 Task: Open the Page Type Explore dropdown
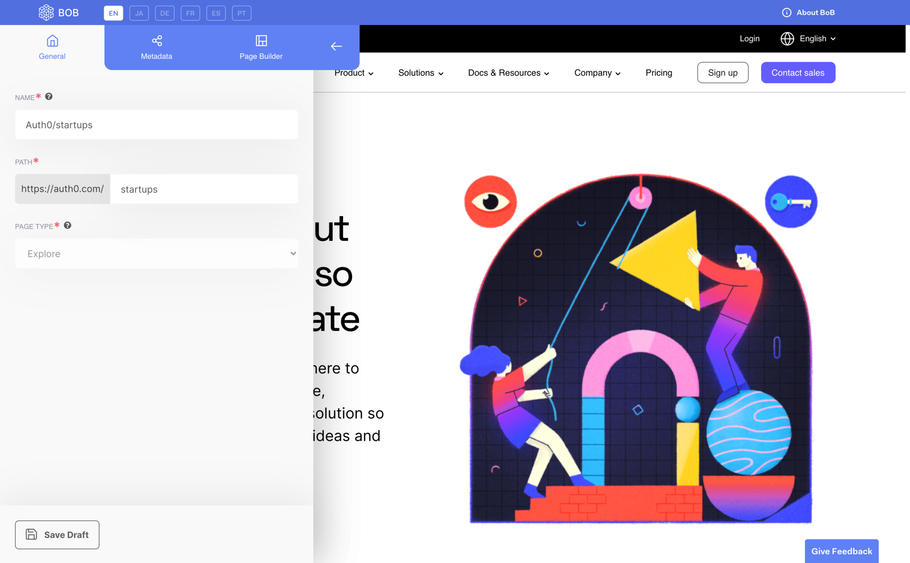156,254
